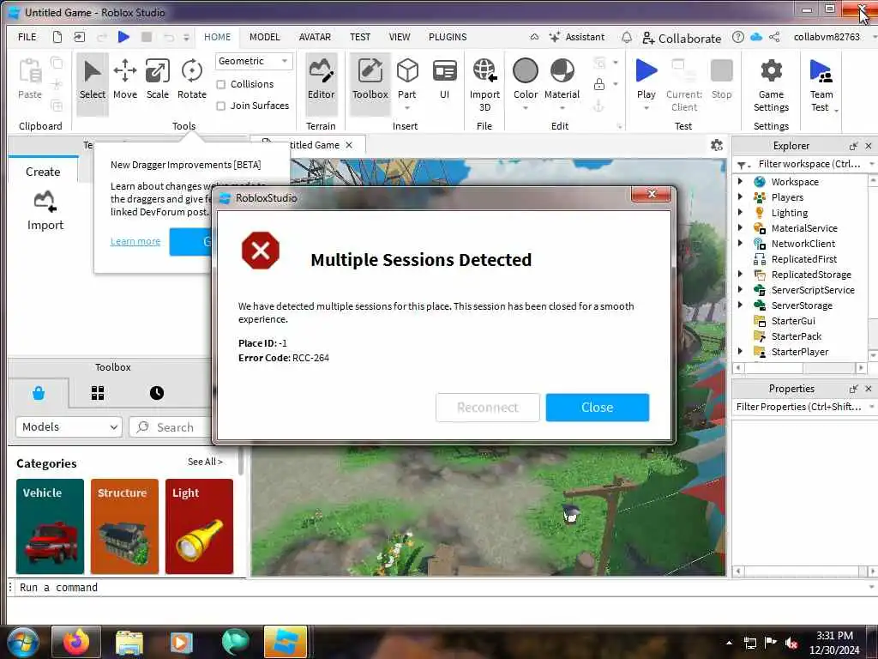Open the Geometric mode dropdown
The height and width of the screenshot is (659, 878).
coord(254,61)
